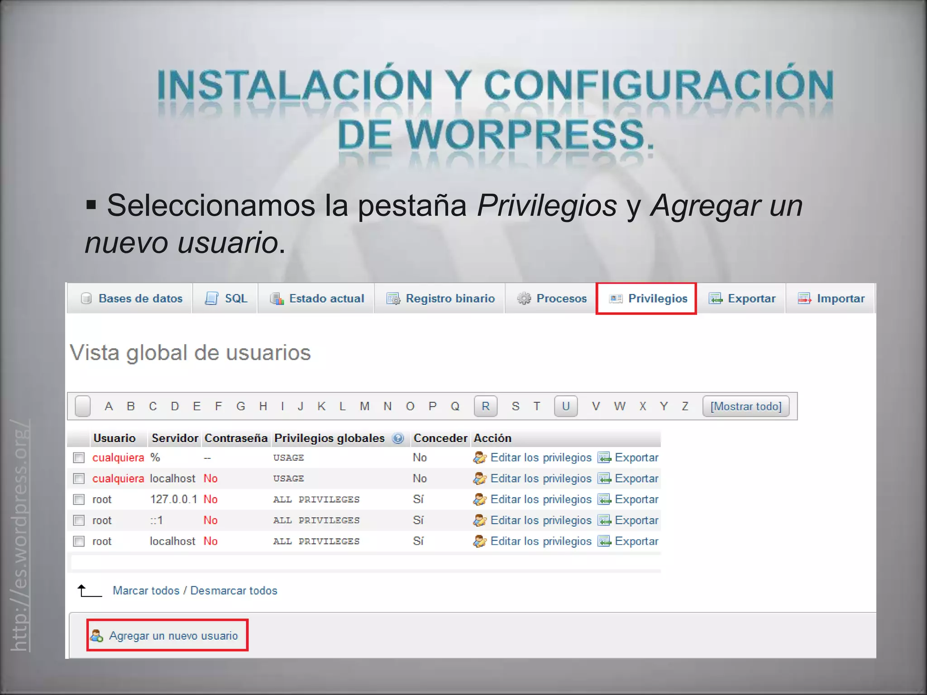Click edit-privileges icon for cualquiera % row
This screenshot has height=695, width=927.
pos(480,457)
